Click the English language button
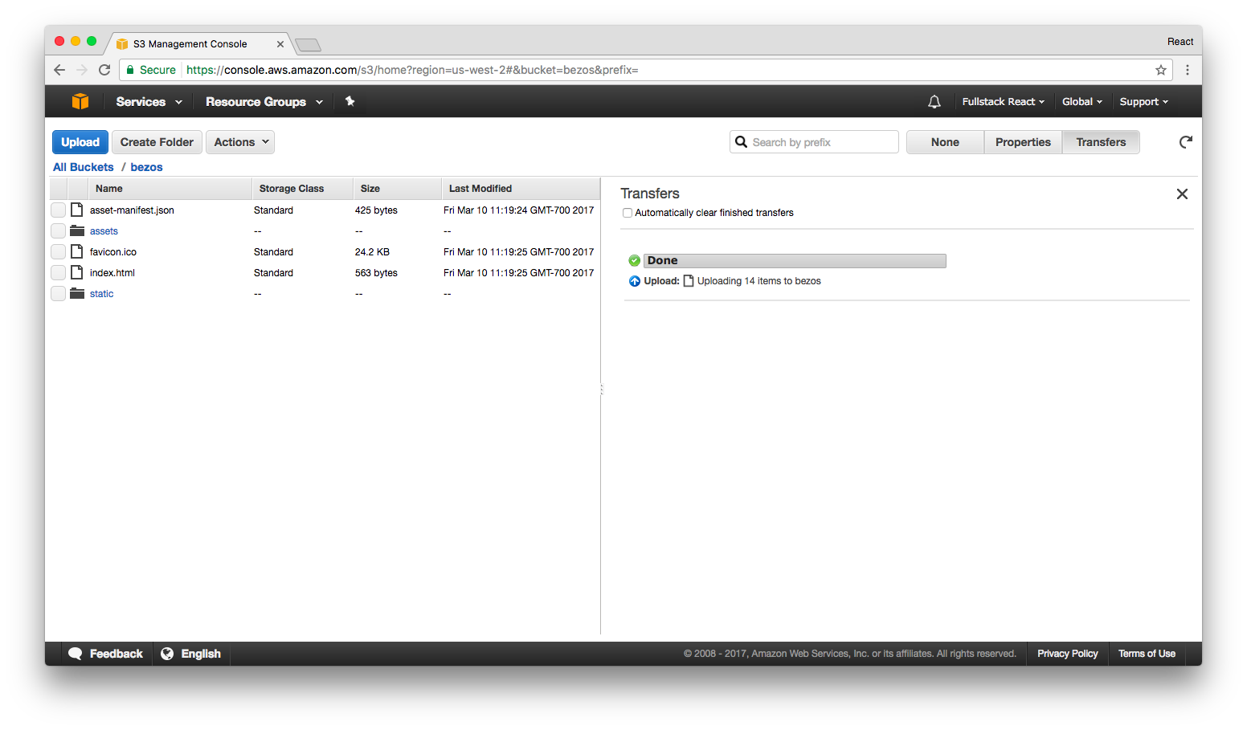The width and height of the screenshot is (1247, 730). (191, 654)
